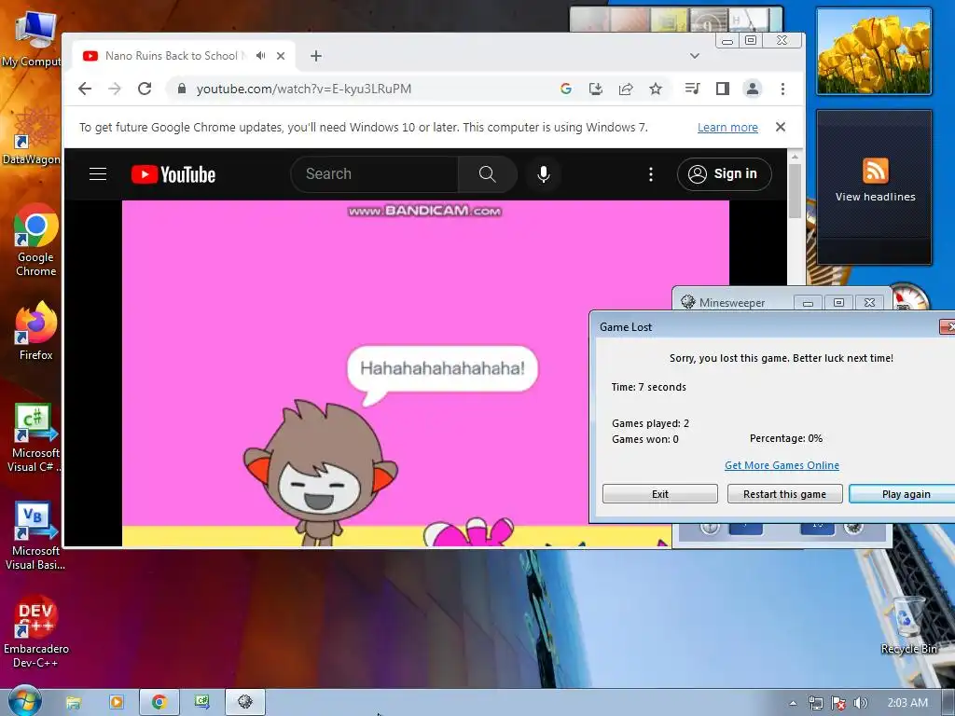The width and height of the screenshot is (955, 716).
Task: Click the Google icon in address bar
Action: tap(566, 89)
